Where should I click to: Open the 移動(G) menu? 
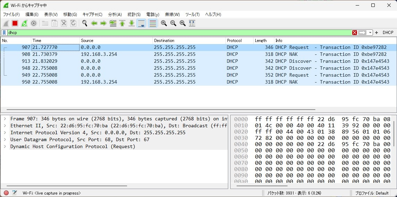pos(70,15)
